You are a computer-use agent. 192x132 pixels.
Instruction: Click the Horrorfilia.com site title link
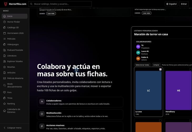tap(18, 4)
